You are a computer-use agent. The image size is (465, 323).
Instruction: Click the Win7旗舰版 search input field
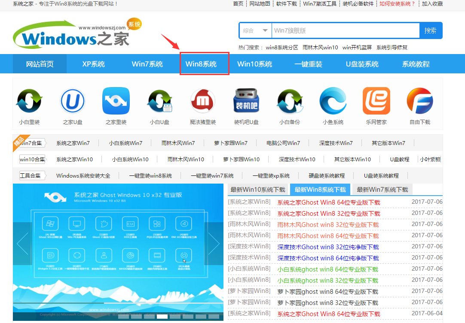coord(344,30)
